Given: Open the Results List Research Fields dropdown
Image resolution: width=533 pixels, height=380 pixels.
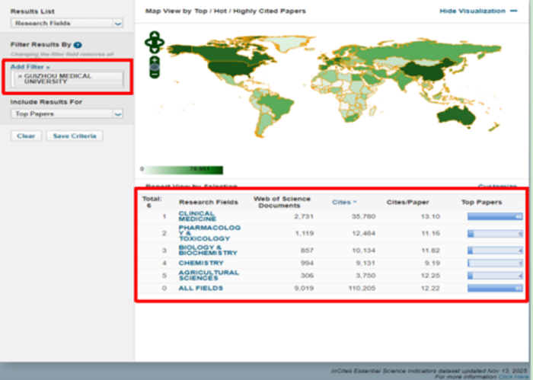Looking at the screenshot, I should (x=117, y=24).
